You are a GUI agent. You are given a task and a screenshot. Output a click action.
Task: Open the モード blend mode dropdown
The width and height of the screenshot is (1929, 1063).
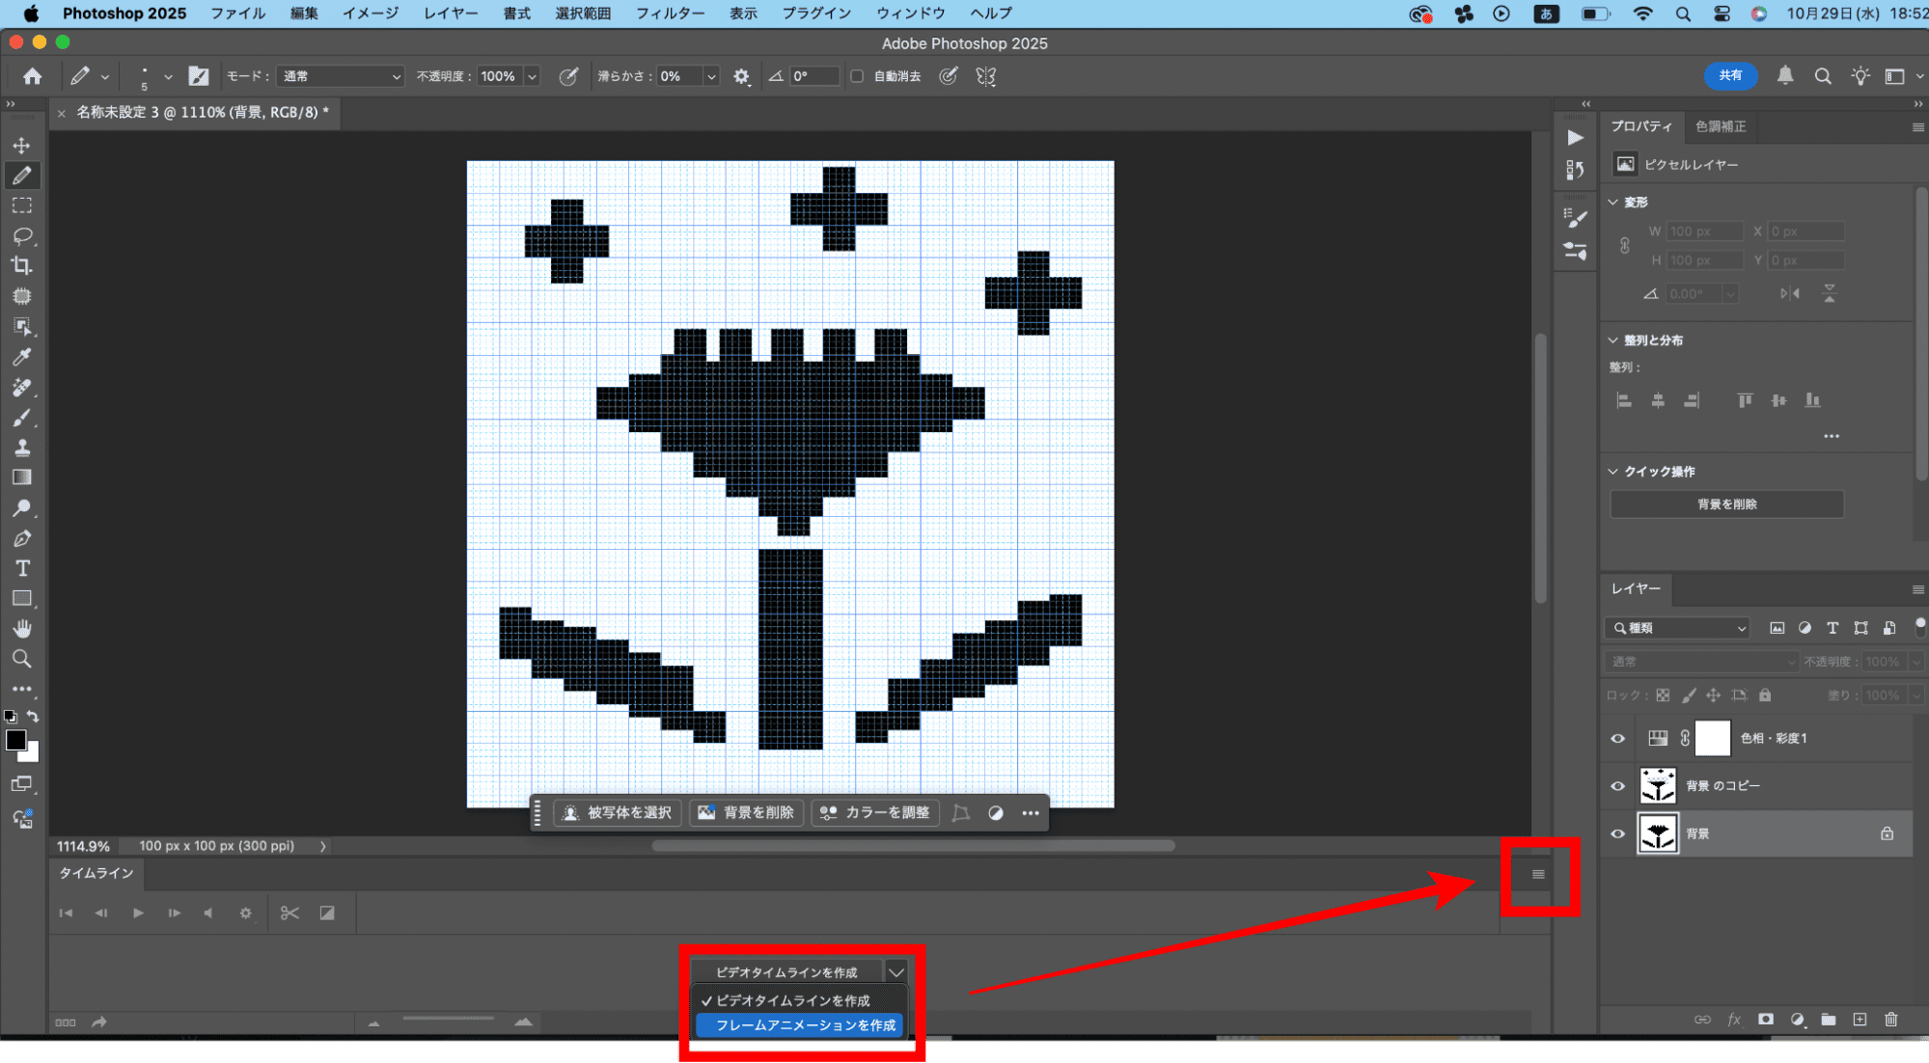coord(340,76)
